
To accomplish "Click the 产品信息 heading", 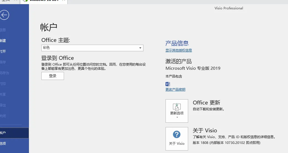I will (x=177, y=43).
